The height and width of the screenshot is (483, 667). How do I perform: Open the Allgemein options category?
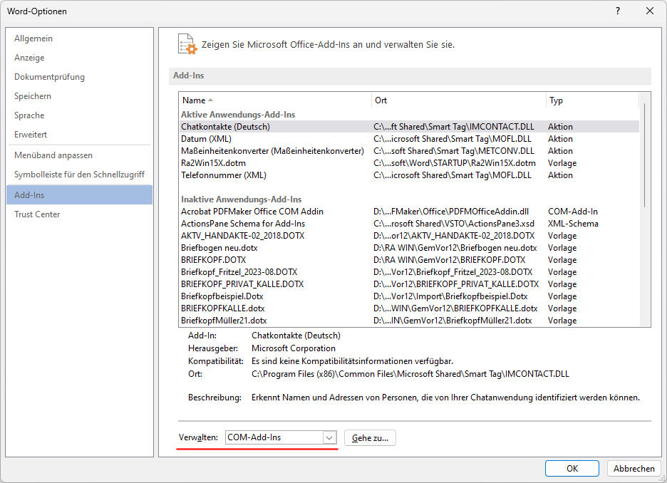point(33,38)
